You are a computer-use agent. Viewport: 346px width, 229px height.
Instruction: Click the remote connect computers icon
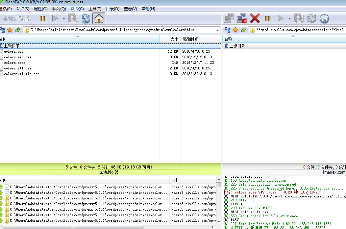click(x=229, y=18)
